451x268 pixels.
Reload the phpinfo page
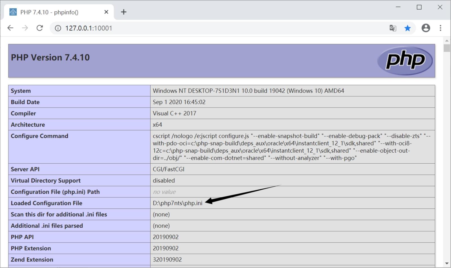pyautogui.click(x=40, y=28)
